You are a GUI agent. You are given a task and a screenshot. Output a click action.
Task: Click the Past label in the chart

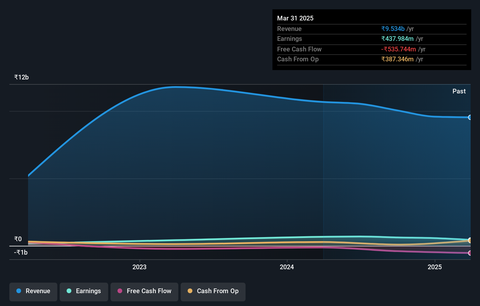(x=459, y=91)
